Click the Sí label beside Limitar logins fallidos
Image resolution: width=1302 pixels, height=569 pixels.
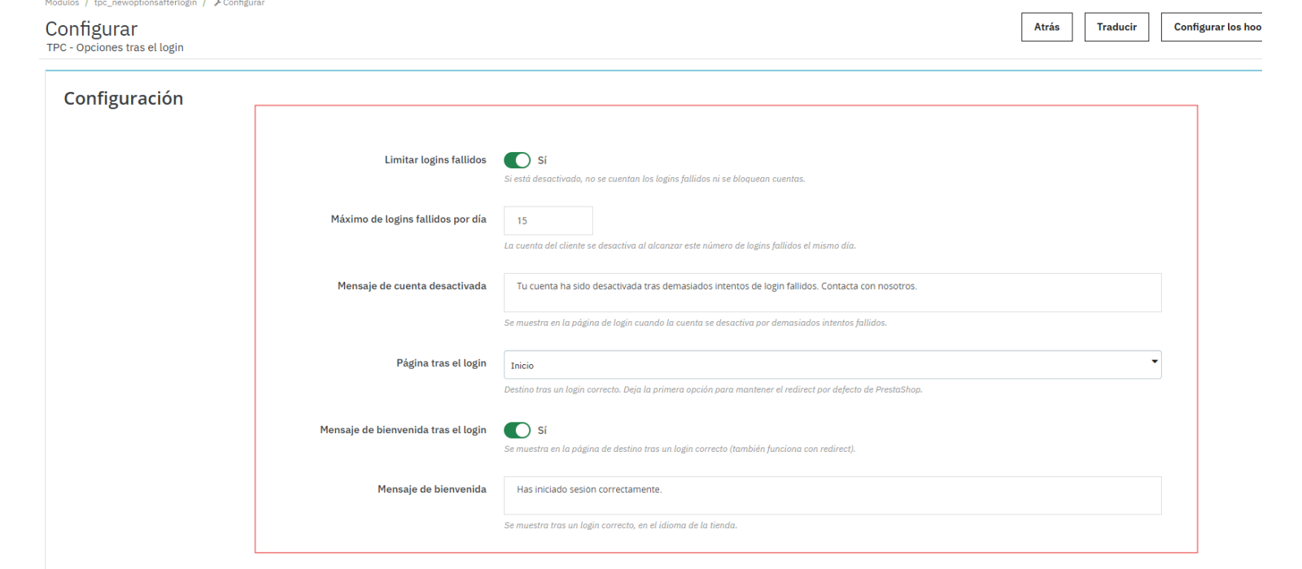click(542, 161)
